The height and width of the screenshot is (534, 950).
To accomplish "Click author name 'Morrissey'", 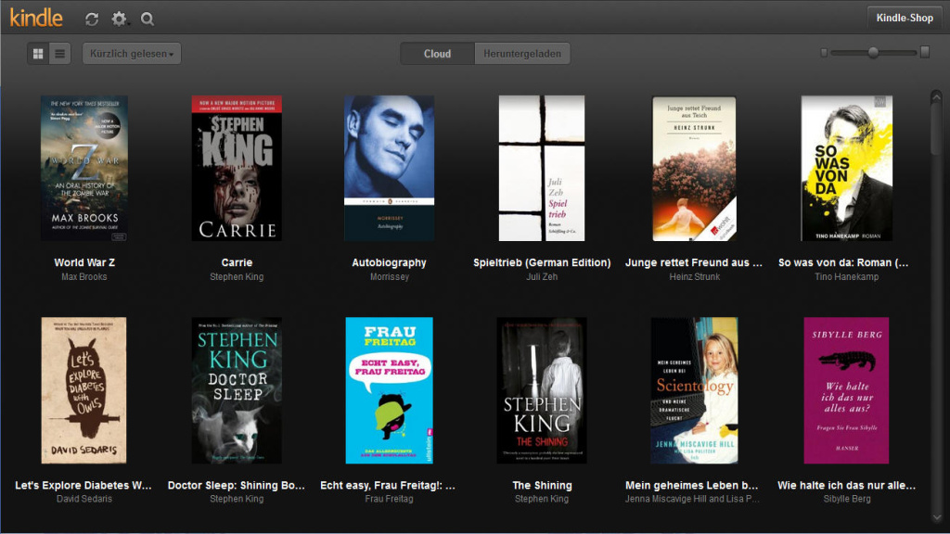I will [389, 276].
